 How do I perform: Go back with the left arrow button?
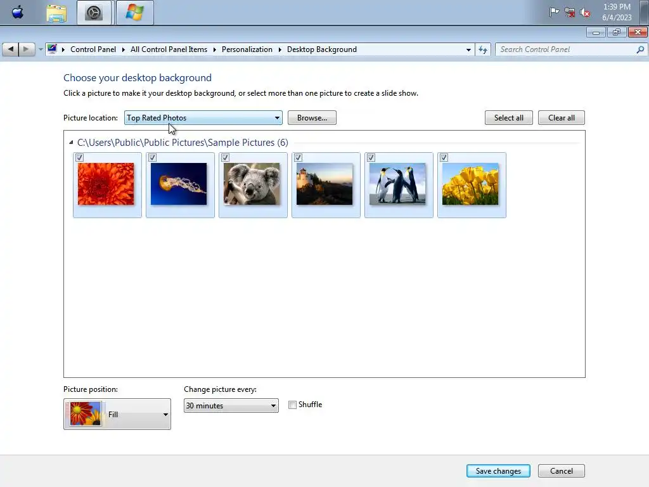(11, 49)
